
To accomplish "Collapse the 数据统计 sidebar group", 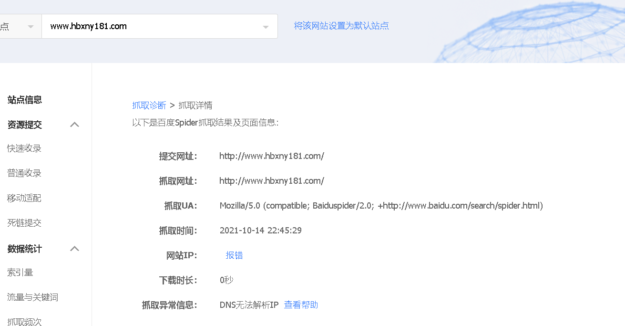I will (x=74, y=248).
